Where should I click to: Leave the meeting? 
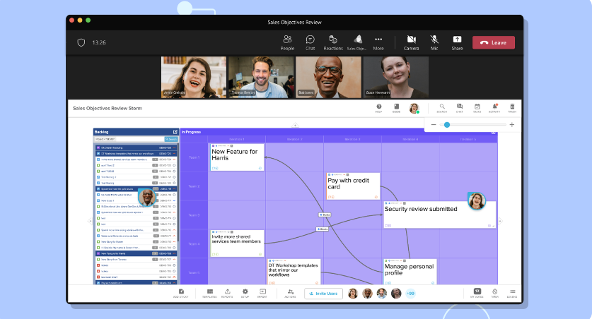point(494,42)
